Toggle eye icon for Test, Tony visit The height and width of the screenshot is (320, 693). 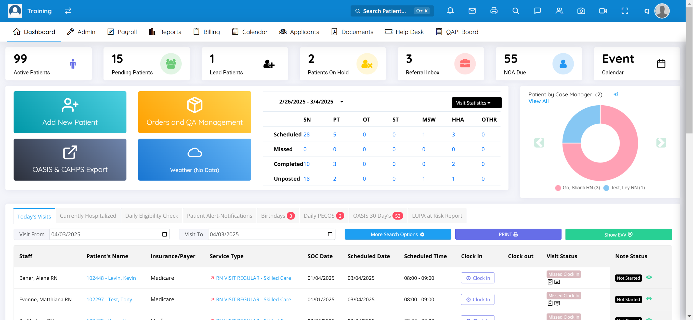[649, 299]
